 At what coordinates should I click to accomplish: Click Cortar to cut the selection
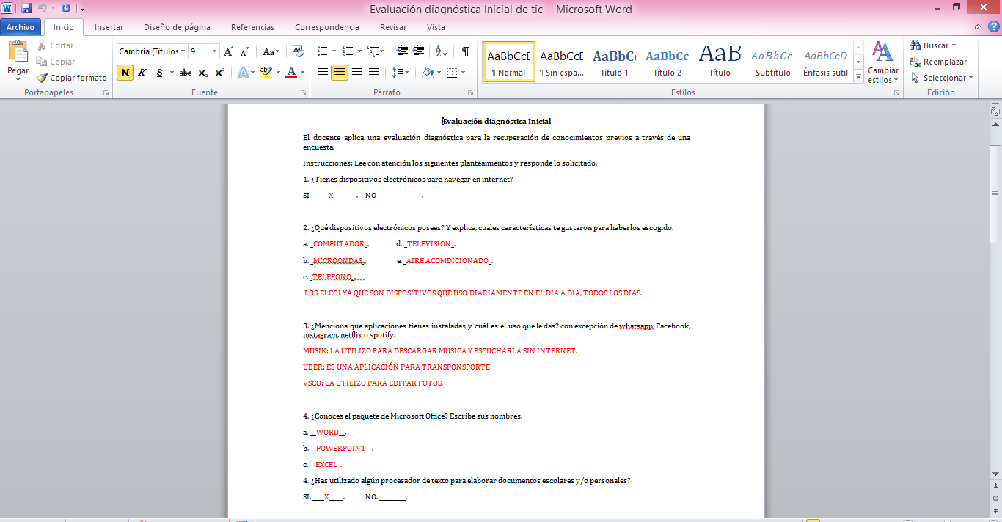[x=55, y=45]
